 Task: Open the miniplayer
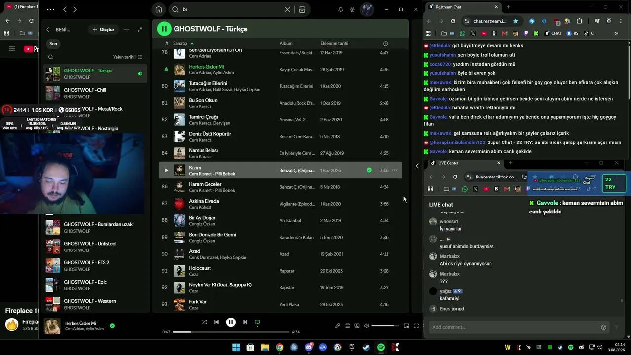[406, 326]
